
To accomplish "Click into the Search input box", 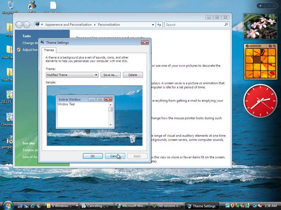I will coord(195,25).
